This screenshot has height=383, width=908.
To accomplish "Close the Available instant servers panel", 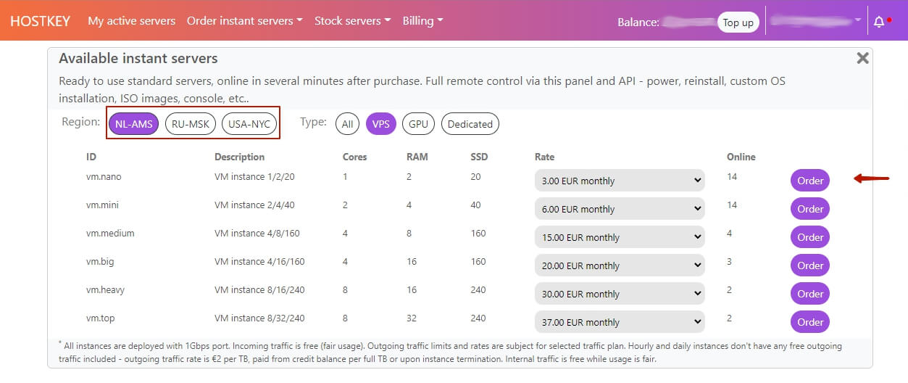I will tap(862, 58).
